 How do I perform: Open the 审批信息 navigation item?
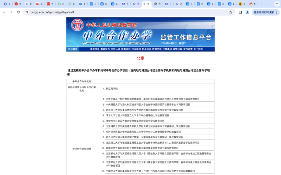[x=95, y=49]
